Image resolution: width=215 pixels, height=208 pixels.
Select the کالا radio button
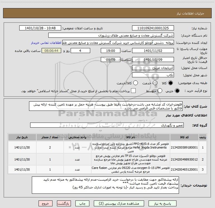[x=170, y=83]
